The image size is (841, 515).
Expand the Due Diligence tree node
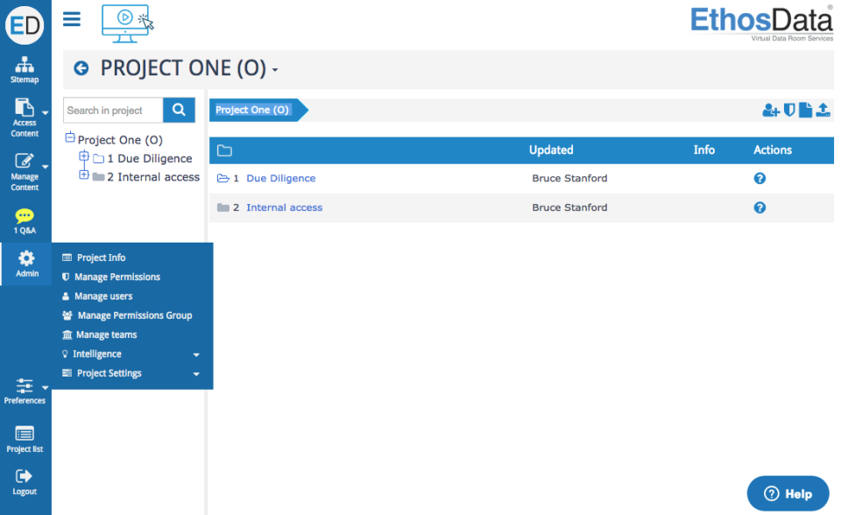[84, 158]
